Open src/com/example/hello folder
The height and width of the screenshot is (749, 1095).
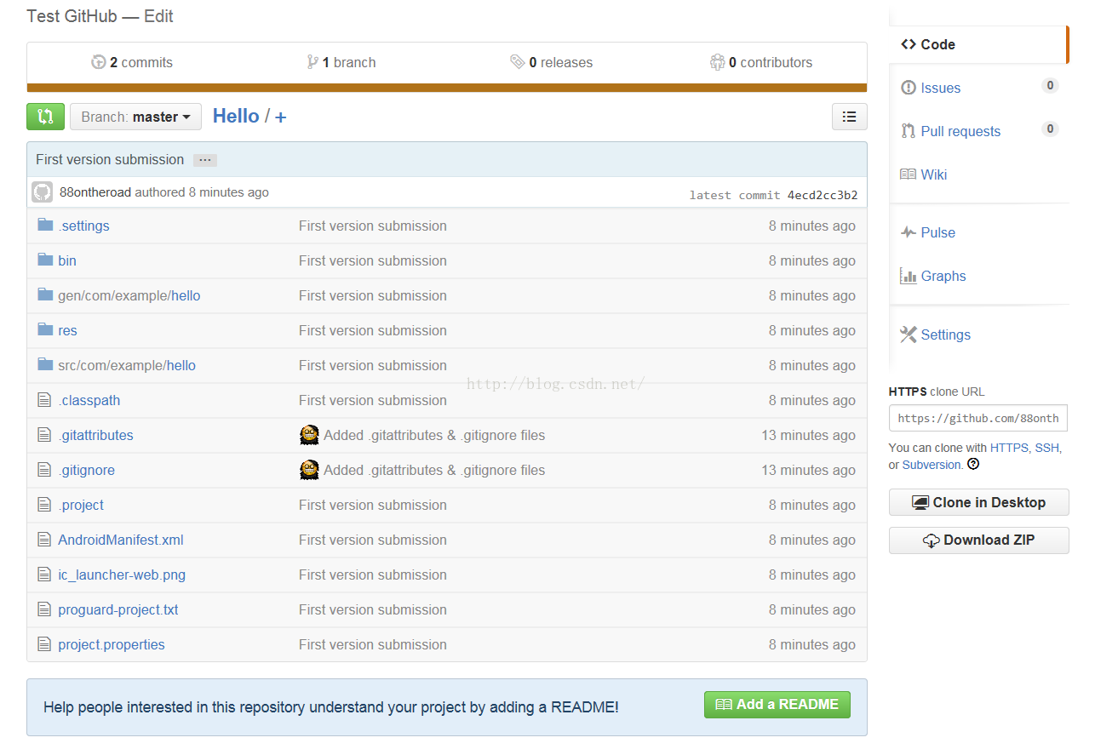pyautogui.click(x=127, y=365)
